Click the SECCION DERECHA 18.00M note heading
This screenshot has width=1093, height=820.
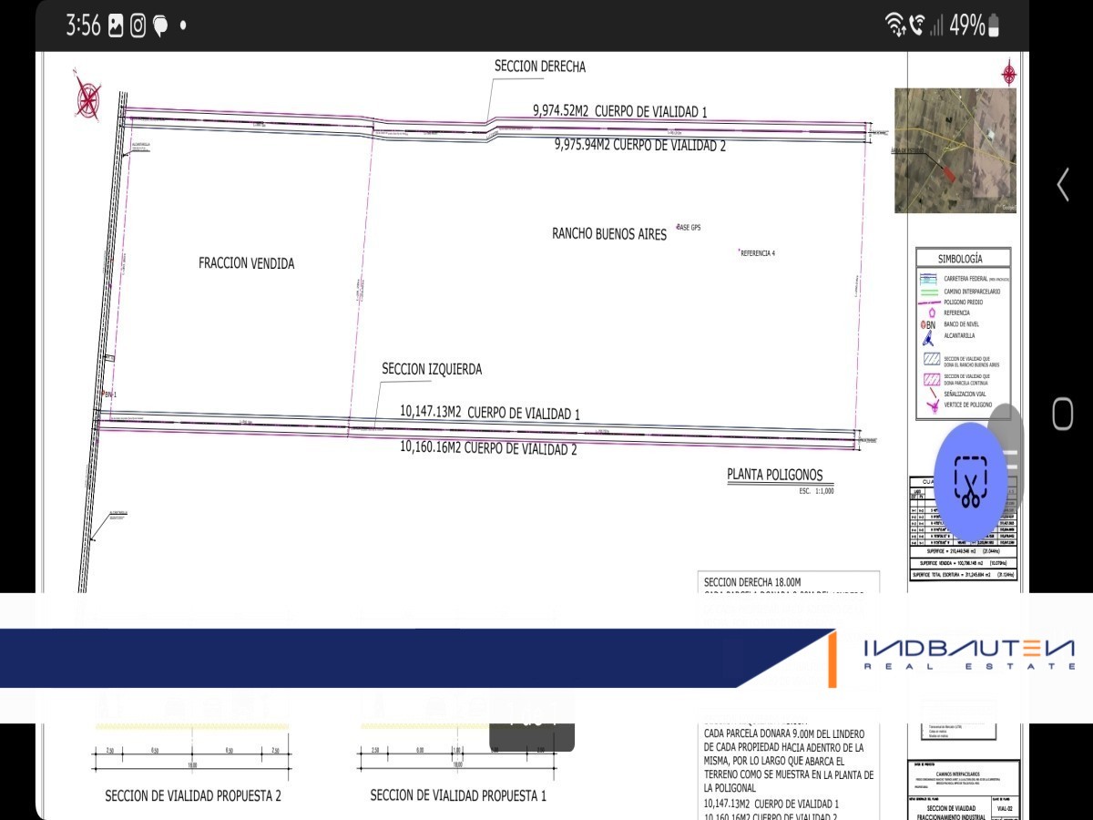pos(752,582)
